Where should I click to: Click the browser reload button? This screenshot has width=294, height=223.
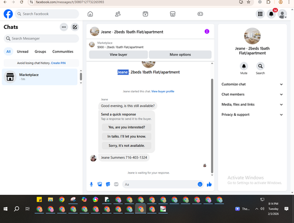pyautogui.click(x=22, y=2)
